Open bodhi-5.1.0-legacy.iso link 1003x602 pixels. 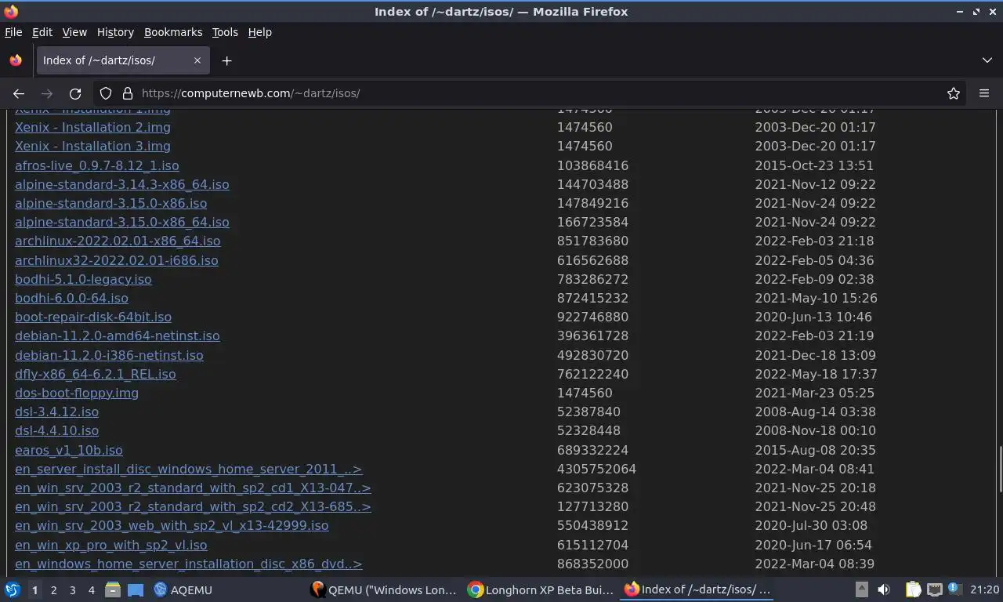tap(83, 279)
